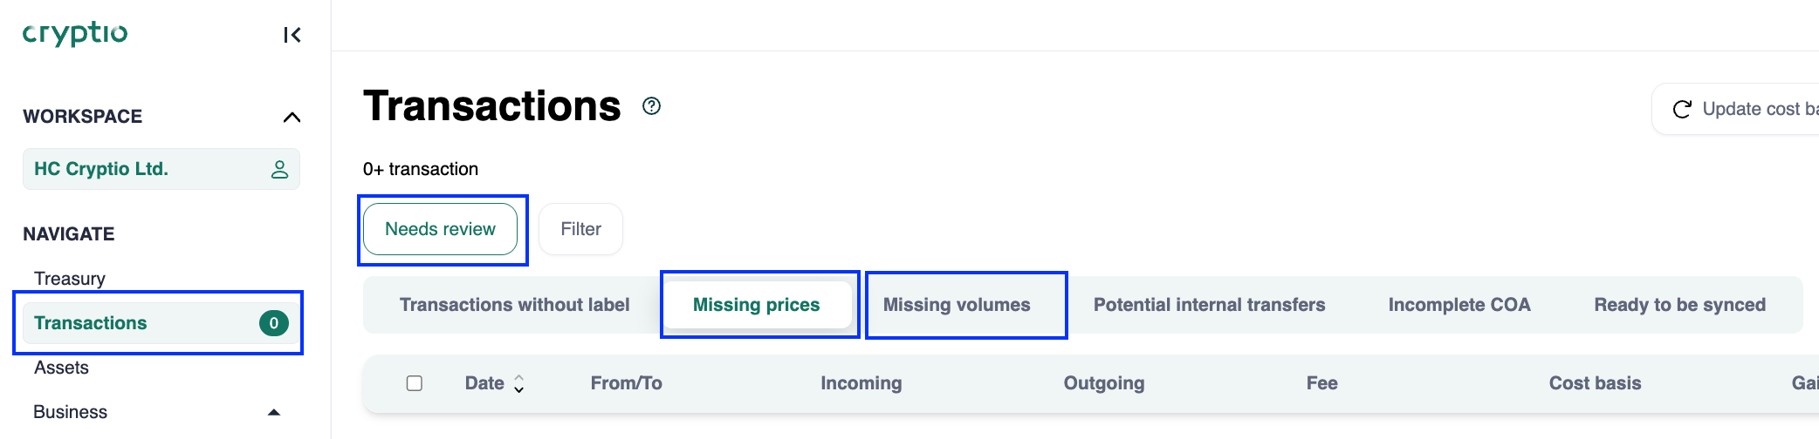Click the Needs review button
The image size is (1819, 439).
click(x=440, y=229)
